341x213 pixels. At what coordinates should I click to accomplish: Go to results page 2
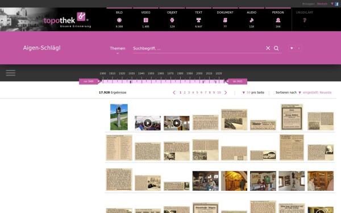pyautogui.click(x=185, y=93)
